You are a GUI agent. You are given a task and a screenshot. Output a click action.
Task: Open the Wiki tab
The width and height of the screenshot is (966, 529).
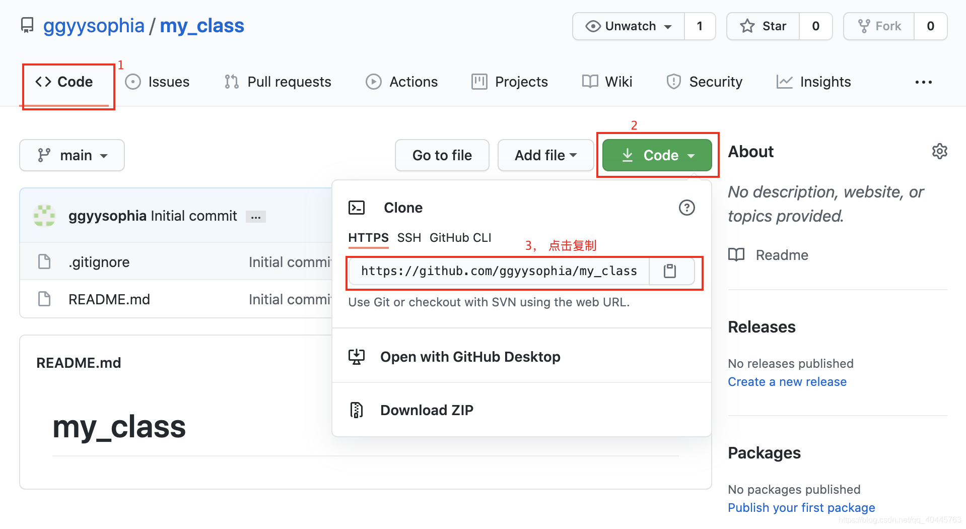coord(607,82)
